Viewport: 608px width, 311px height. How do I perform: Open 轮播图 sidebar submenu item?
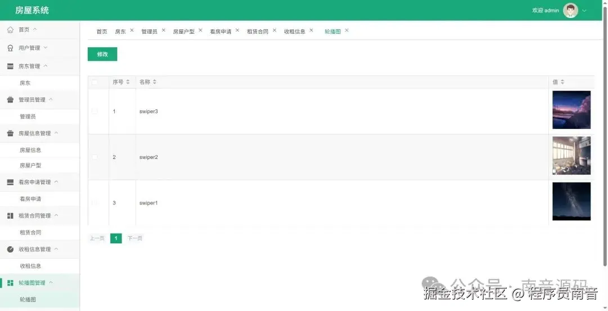point(39,299)
